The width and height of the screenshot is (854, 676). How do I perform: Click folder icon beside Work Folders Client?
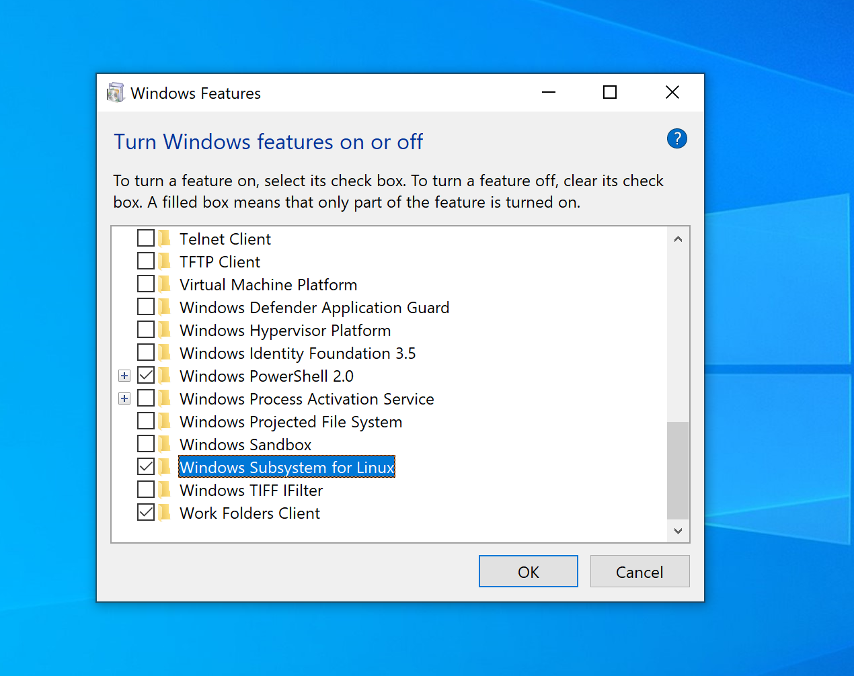(165, 513)
